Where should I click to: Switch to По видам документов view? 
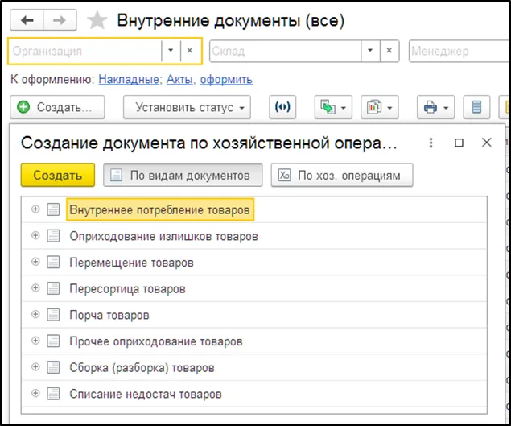pyautogui.click(x=183, y=176)
